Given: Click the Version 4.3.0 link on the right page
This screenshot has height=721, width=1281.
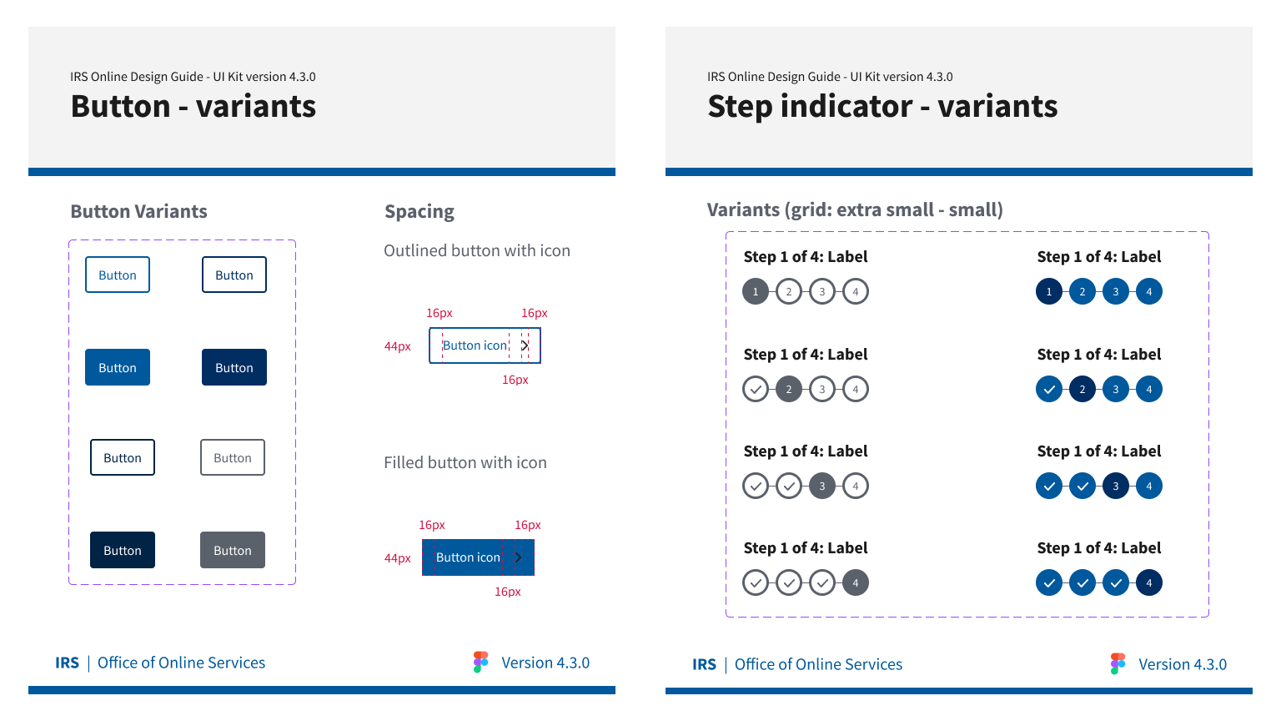Looking at the screenshot, I should pos(1183,663).
